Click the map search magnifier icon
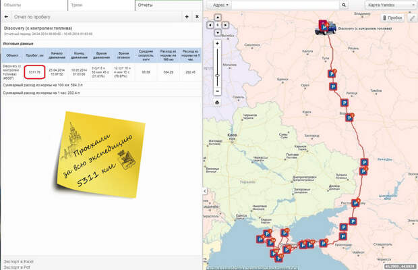Viewport: 418px width, 270px height. 344,5
